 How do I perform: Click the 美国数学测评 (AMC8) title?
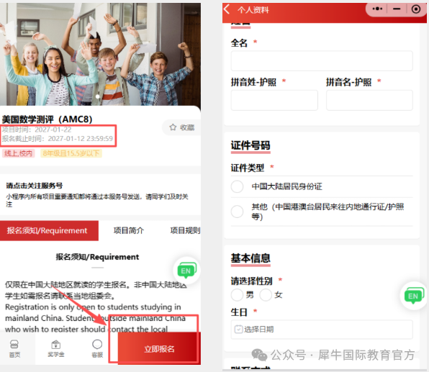point(47,119)
